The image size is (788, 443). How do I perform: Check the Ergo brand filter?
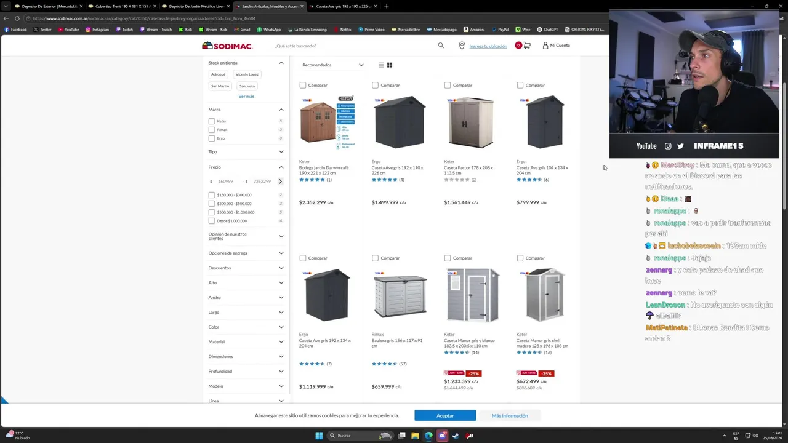212,138
